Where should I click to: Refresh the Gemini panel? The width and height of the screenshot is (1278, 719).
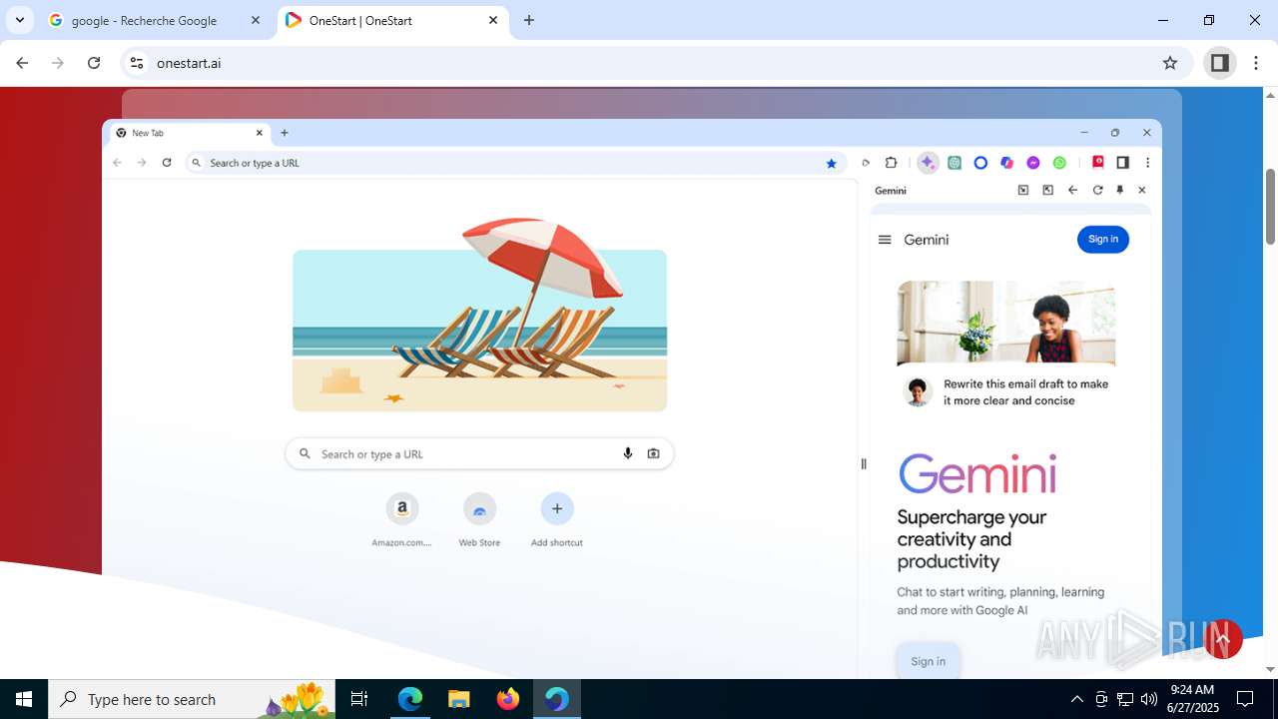pyautogui.click(x=1097, y=190)
